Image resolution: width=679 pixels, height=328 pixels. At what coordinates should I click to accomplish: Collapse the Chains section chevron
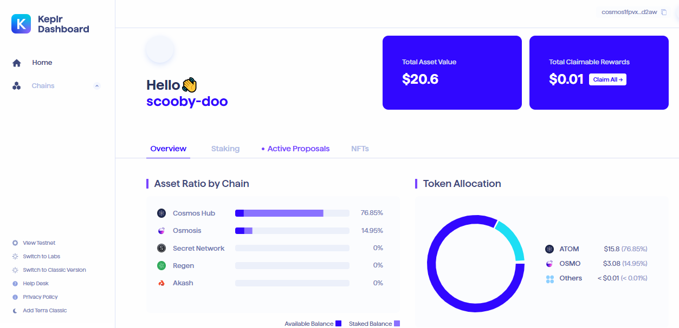[x=97, y=86]
